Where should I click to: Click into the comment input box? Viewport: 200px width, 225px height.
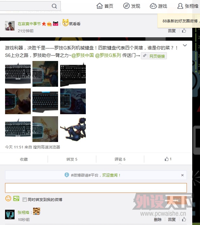pos(96,188)
